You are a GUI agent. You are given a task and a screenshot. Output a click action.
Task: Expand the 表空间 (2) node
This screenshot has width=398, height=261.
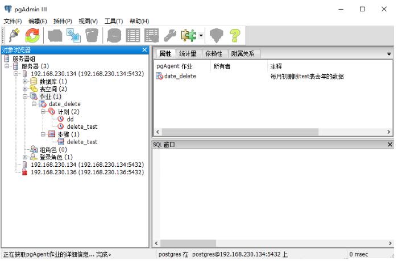point(25,89)
